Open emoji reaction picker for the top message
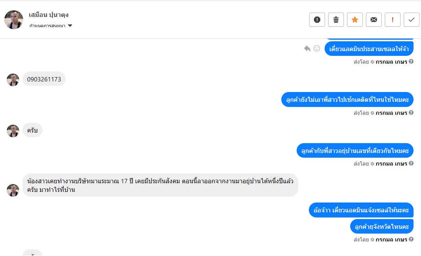This screenshot has height=256, width=421. pyautogui.click(x=317, y=48)
